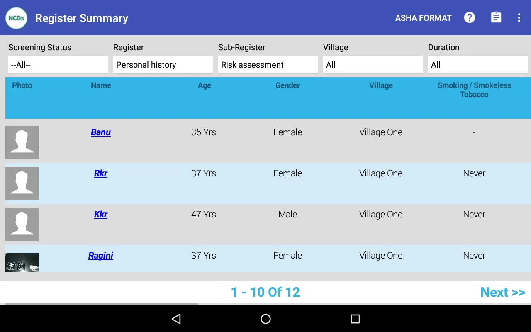Click Next to view more records
Screen dimensions: 531x332
(503, 292)
